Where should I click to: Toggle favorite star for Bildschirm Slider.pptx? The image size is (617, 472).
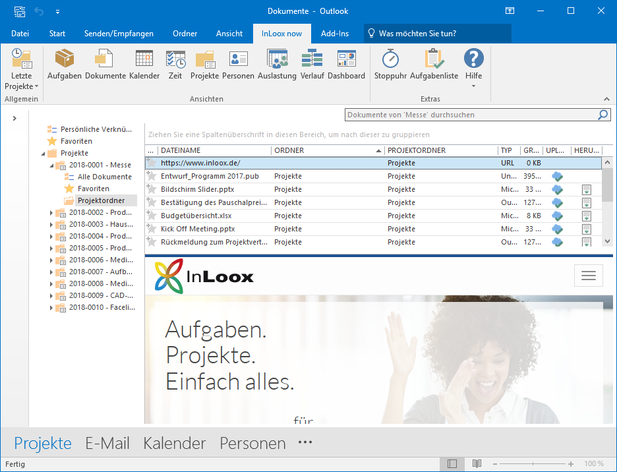tap(152, 189)
